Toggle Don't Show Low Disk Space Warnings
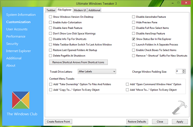This screenshot has height=127, width=193. [50, 34]
